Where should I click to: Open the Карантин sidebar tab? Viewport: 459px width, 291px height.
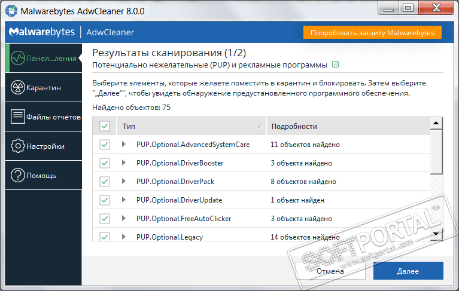44,87
